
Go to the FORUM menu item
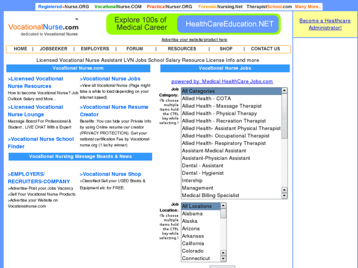tap(135, 49)
